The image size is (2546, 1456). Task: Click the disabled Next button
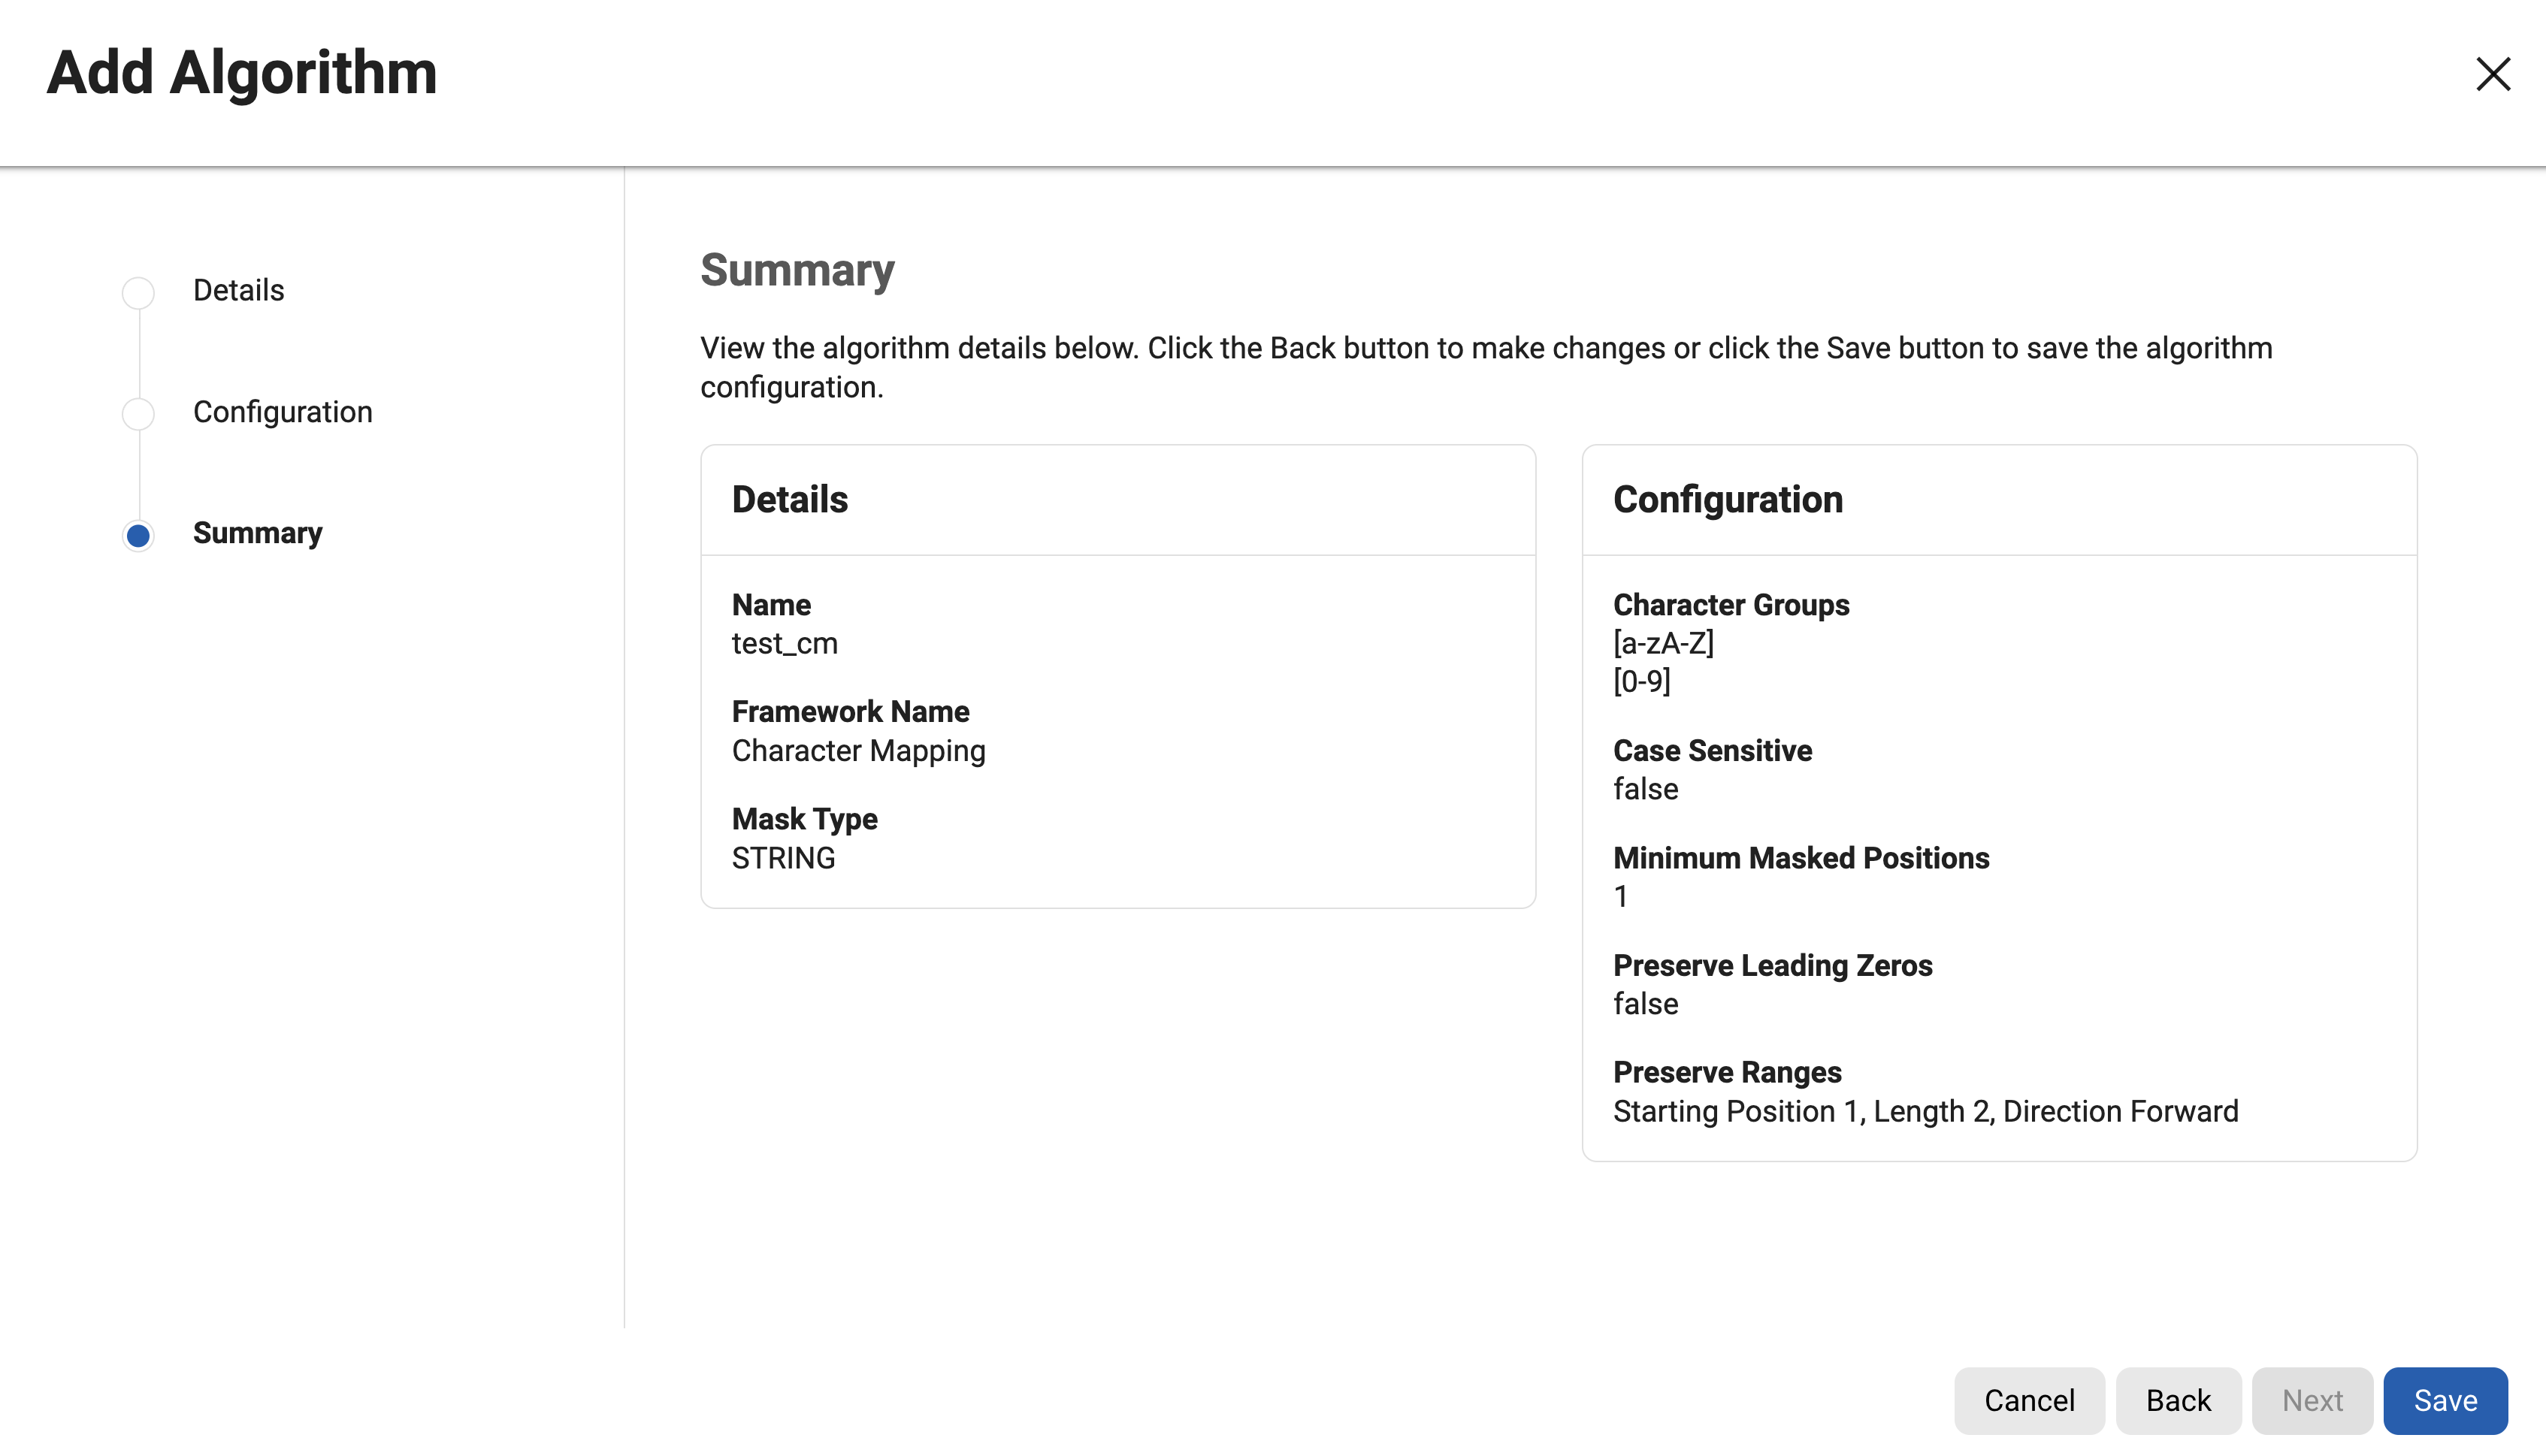(x=2312, y=1400)
